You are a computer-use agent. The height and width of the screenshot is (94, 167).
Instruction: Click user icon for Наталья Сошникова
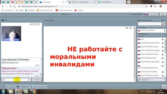pyautogui.click(x=165, y=31)
